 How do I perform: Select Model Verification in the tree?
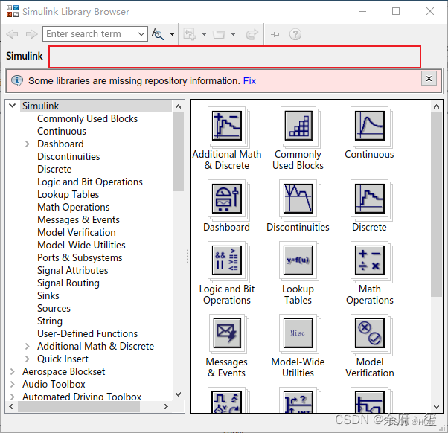77,232
